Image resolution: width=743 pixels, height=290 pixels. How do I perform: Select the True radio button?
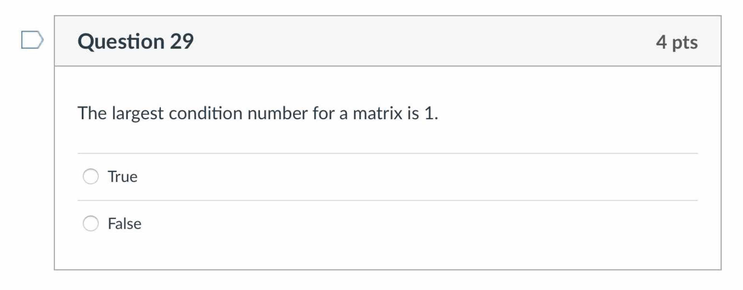pyautogui.click(x=91, y=176)
